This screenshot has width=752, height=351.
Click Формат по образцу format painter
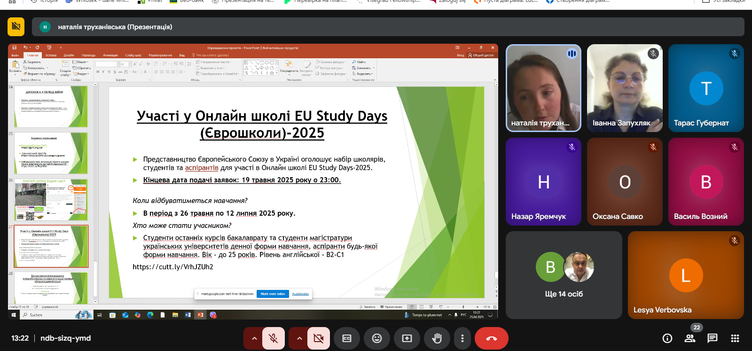(39, 74)
